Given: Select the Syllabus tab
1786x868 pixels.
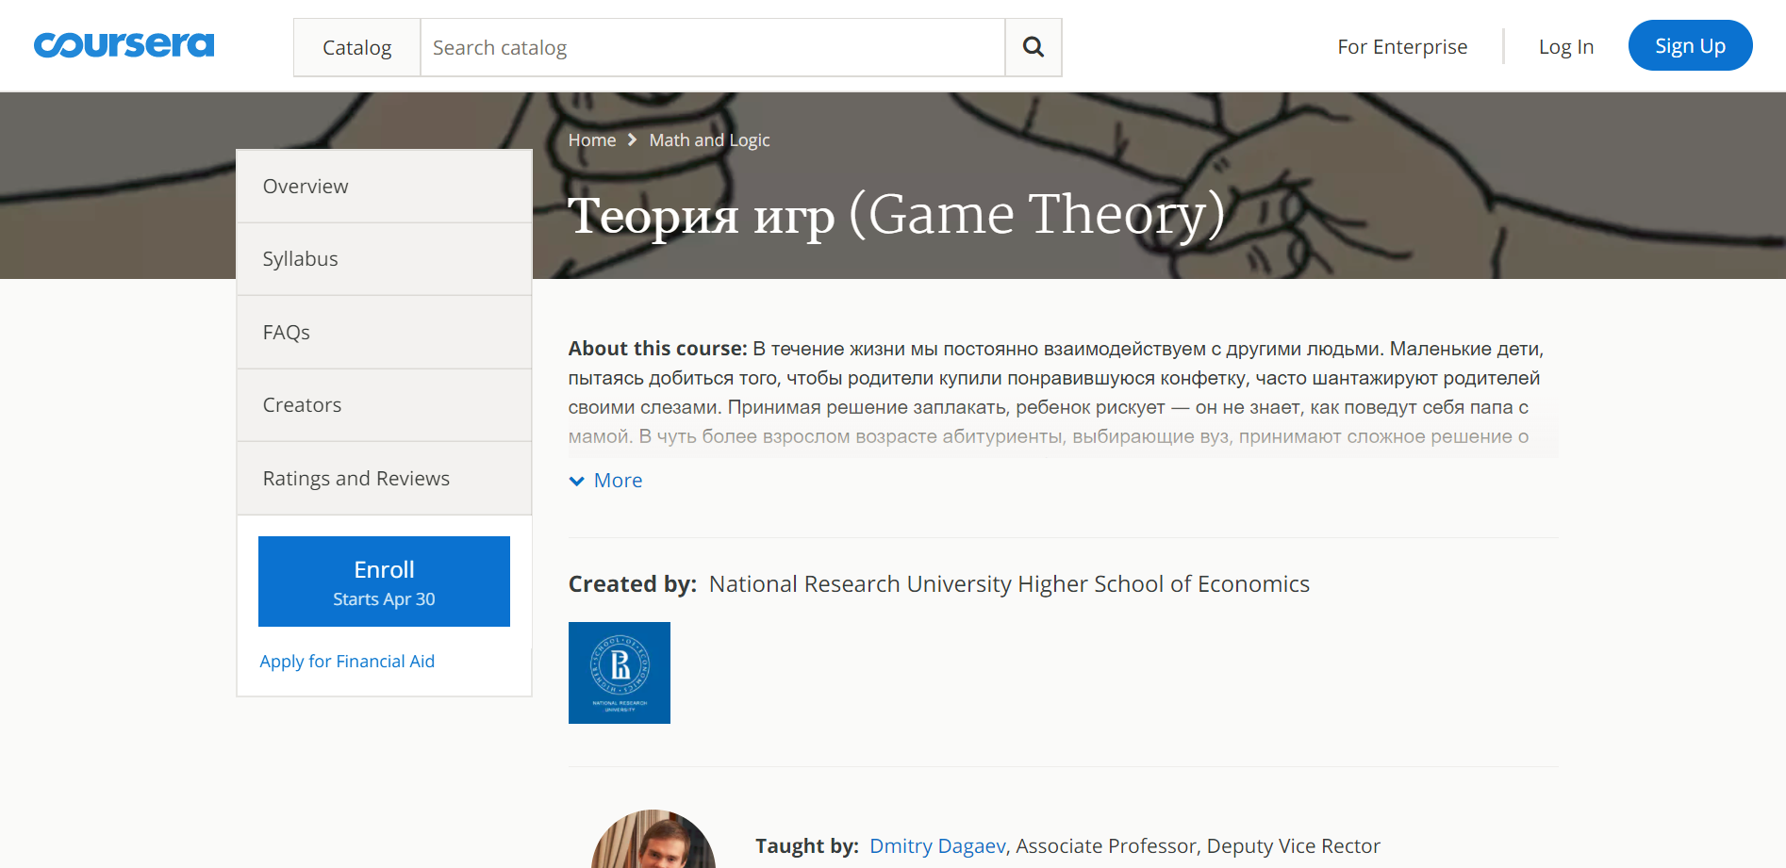Looking at the screenshot, I should pyautogui.click(x=384, y=259).
